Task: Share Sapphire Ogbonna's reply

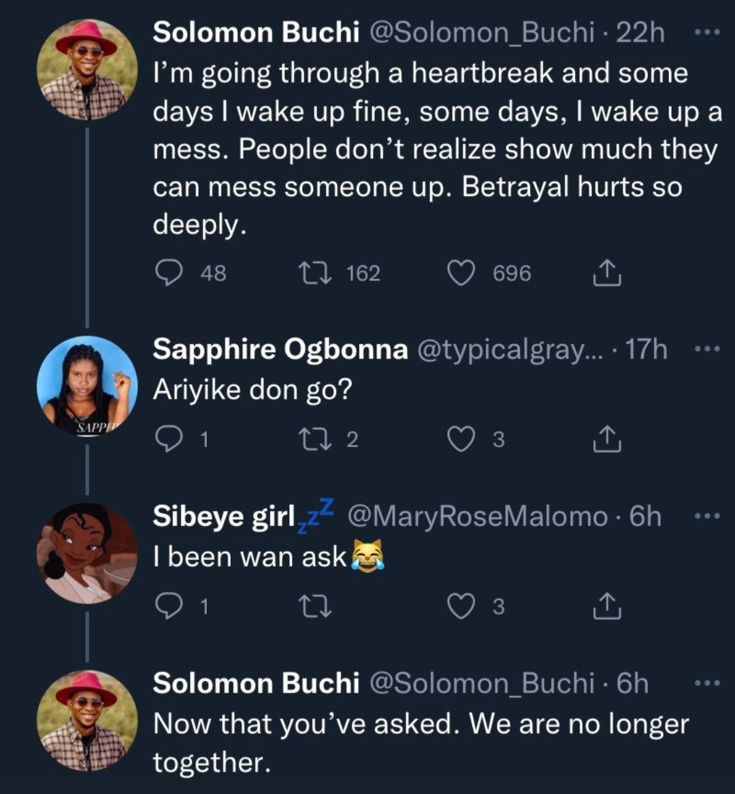Action: click(607, 440)
